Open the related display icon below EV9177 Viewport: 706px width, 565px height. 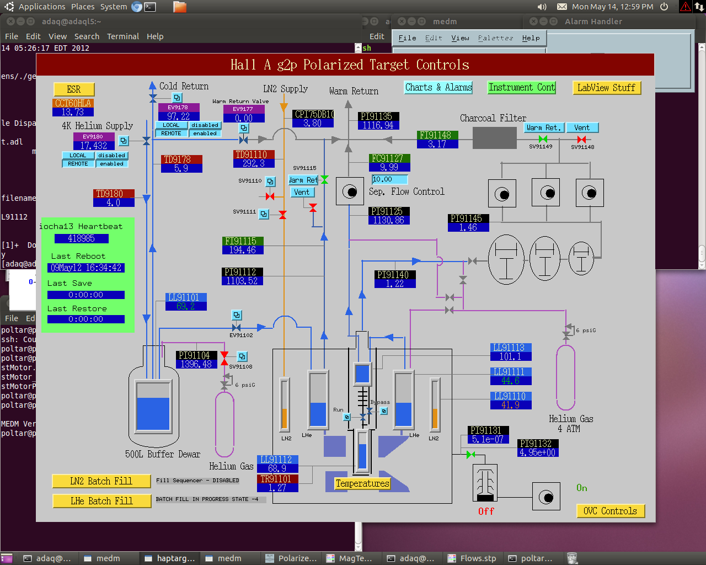[x=243, y=128]
